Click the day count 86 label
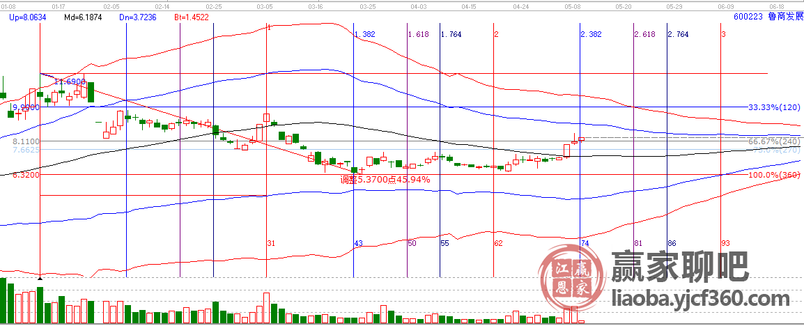Screen dimensions: 804x326 (672, 243)
